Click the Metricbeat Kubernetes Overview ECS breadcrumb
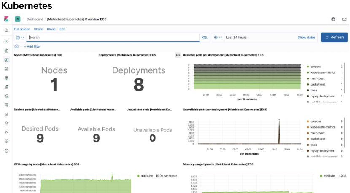Screen dimensions: 350x193 tap(77, 19)
